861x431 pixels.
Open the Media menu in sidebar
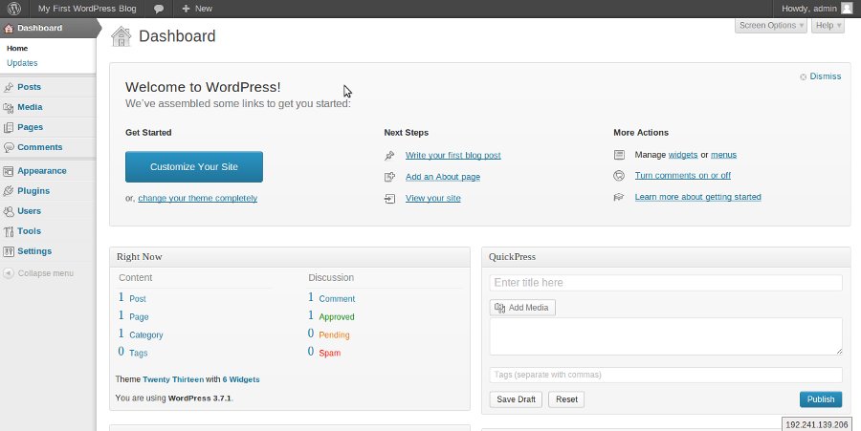pyautogui.click(x=30, y=107)
